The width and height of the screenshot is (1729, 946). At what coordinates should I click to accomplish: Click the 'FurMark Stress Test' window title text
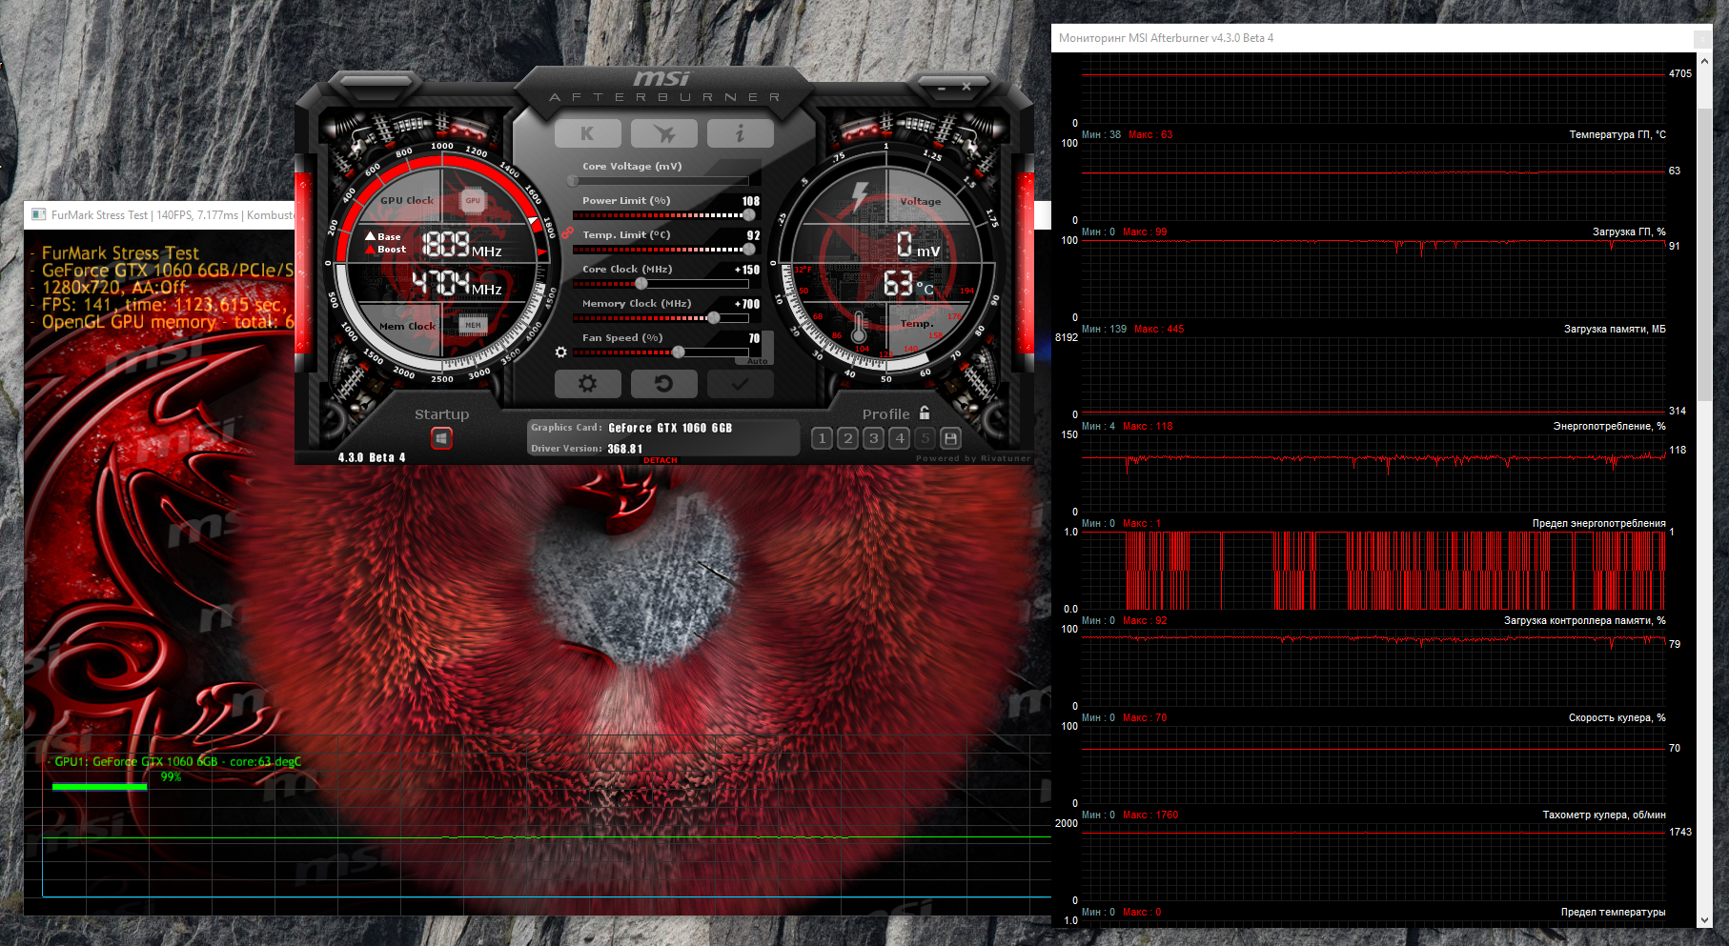click(x=99, y=215)
